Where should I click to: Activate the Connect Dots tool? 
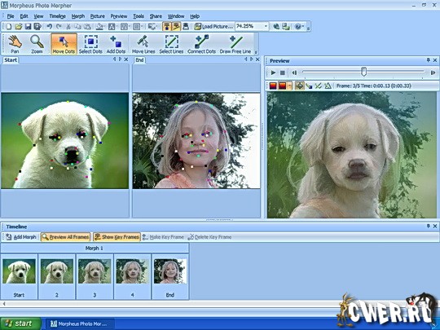point(201,44)
